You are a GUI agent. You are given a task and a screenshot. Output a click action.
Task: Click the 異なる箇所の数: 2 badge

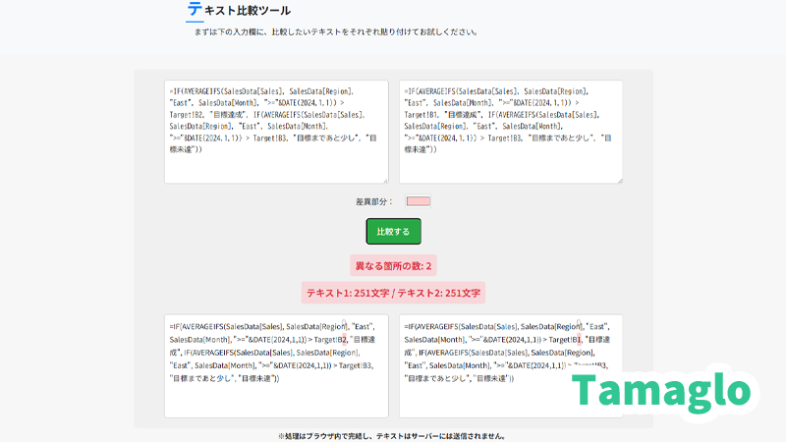393,266
